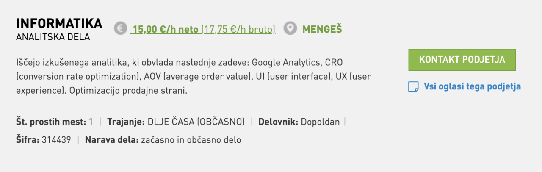Click the 15,00 €/h neto rate
Image resolution: width=542 pixels, height=172 pixels.
point(165,30)
